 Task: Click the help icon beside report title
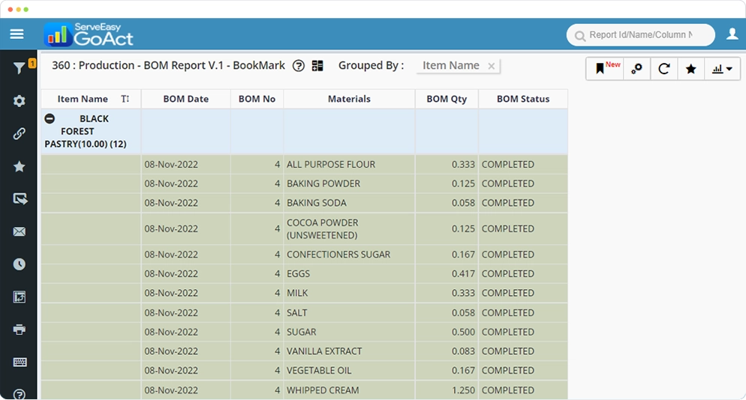(299, 66)
